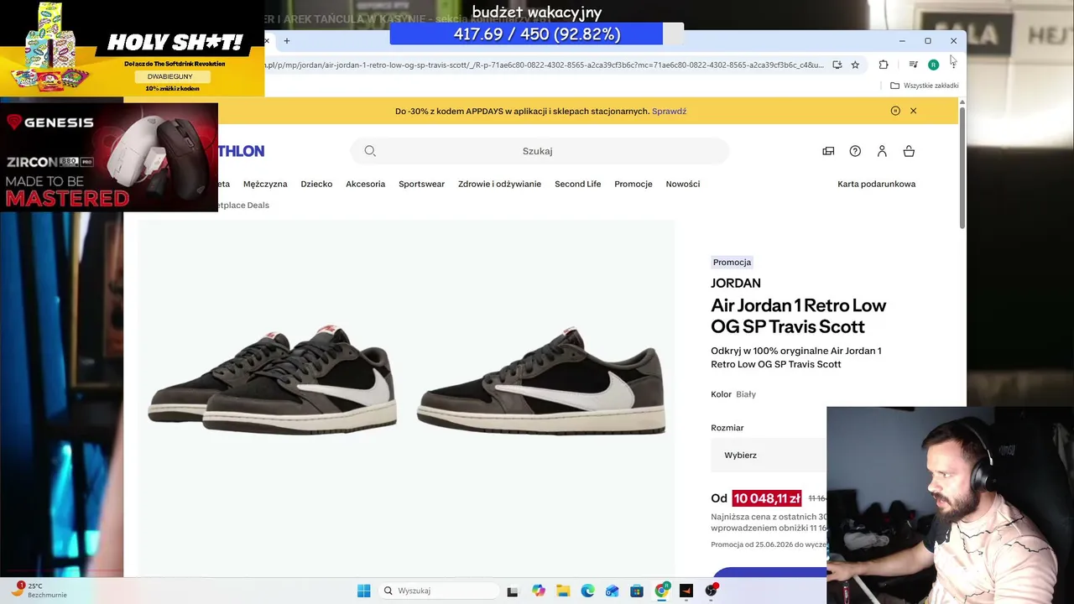Open the media control icon in Chrome toolbar

tap(913, 65)
